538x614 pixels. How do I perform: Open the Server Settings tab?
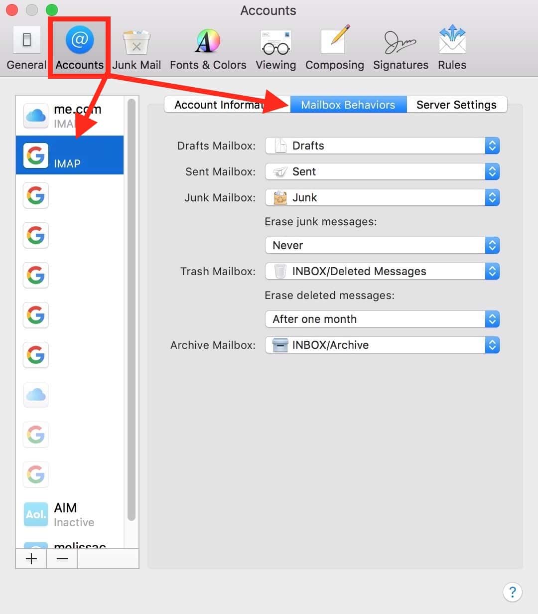[456, 105]
